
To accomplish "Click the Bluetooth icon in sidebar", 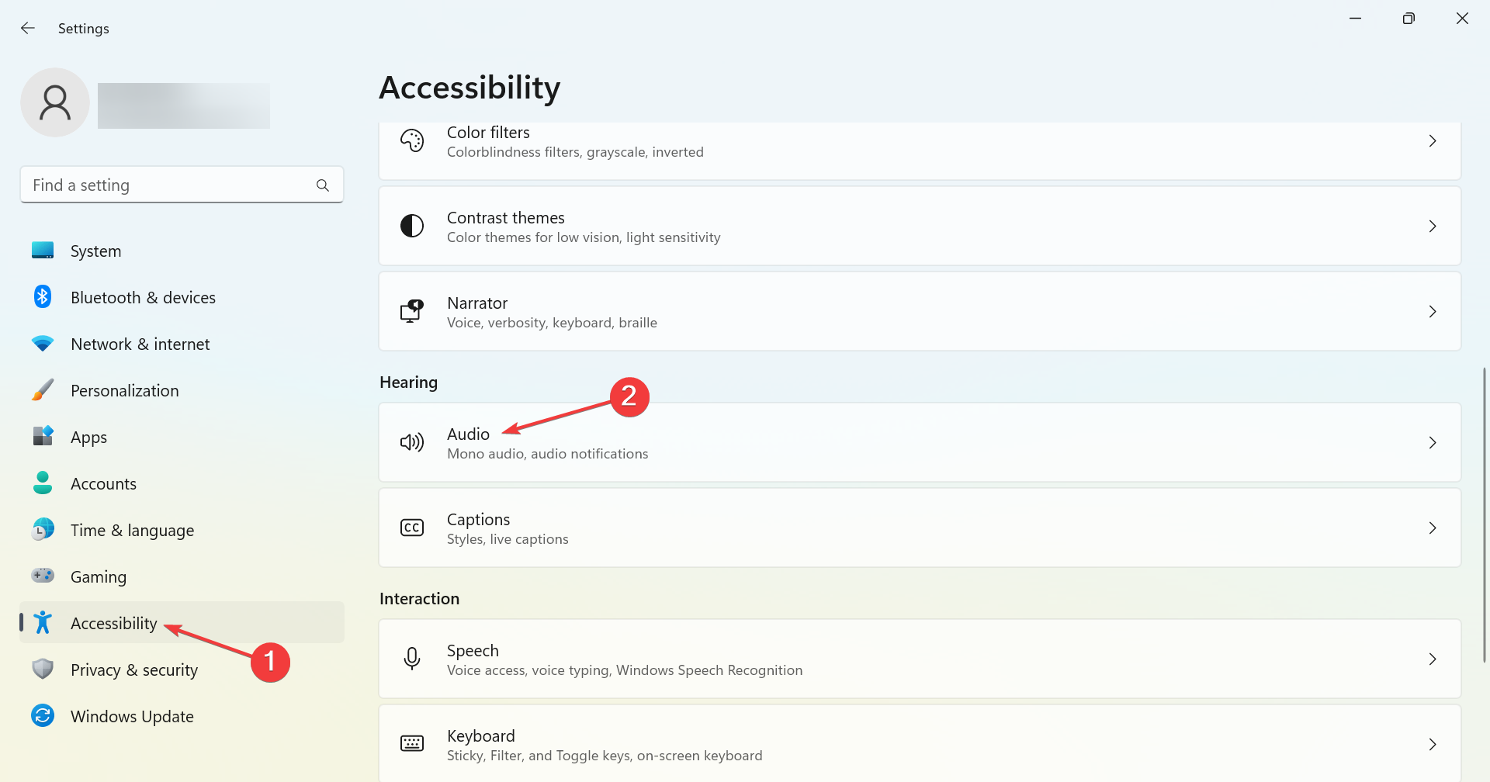I will [x=43, y=297].
